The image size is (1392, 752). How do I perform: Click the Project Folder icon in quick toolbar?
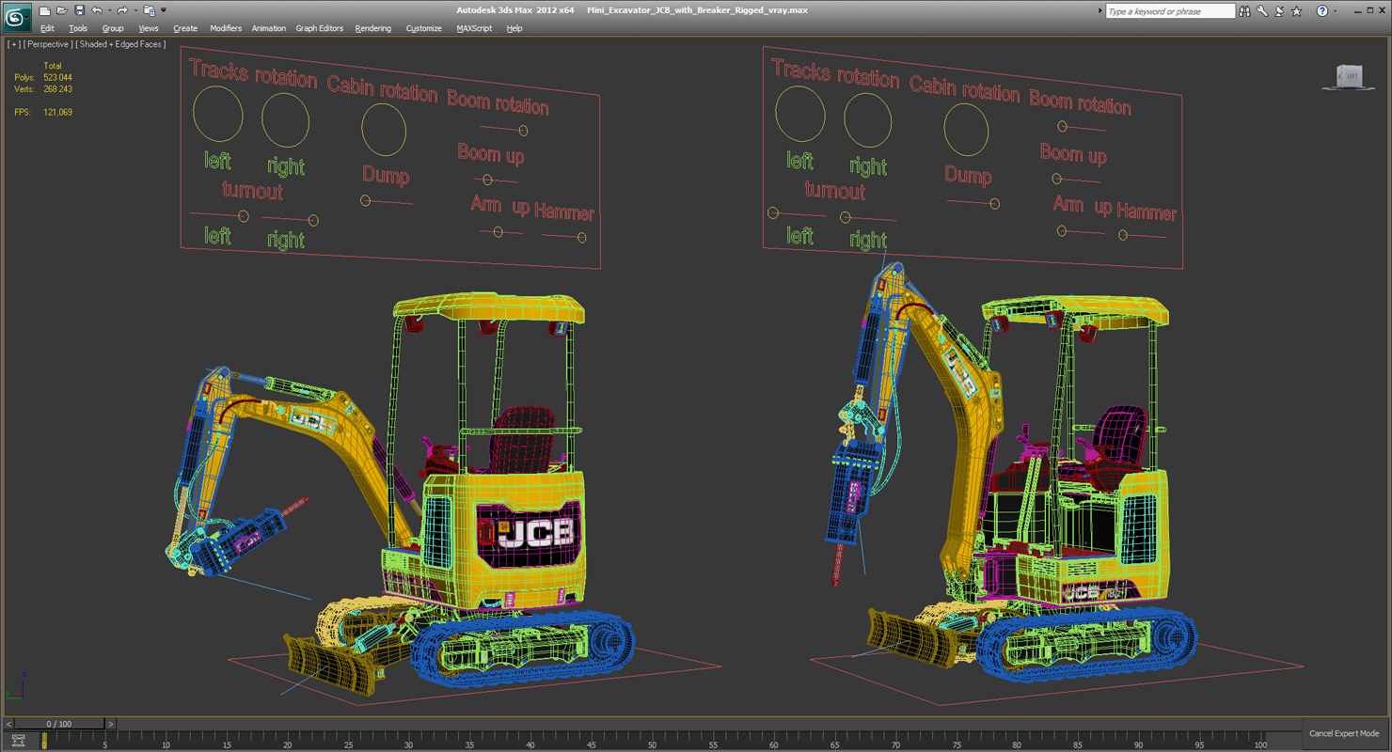[148, 10]
